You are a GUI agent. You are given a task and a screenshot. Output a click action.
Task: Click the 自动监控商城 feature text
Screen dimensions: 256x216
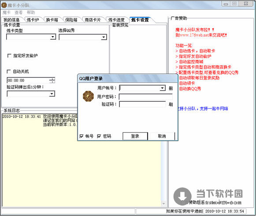click(x=191, y=62)
